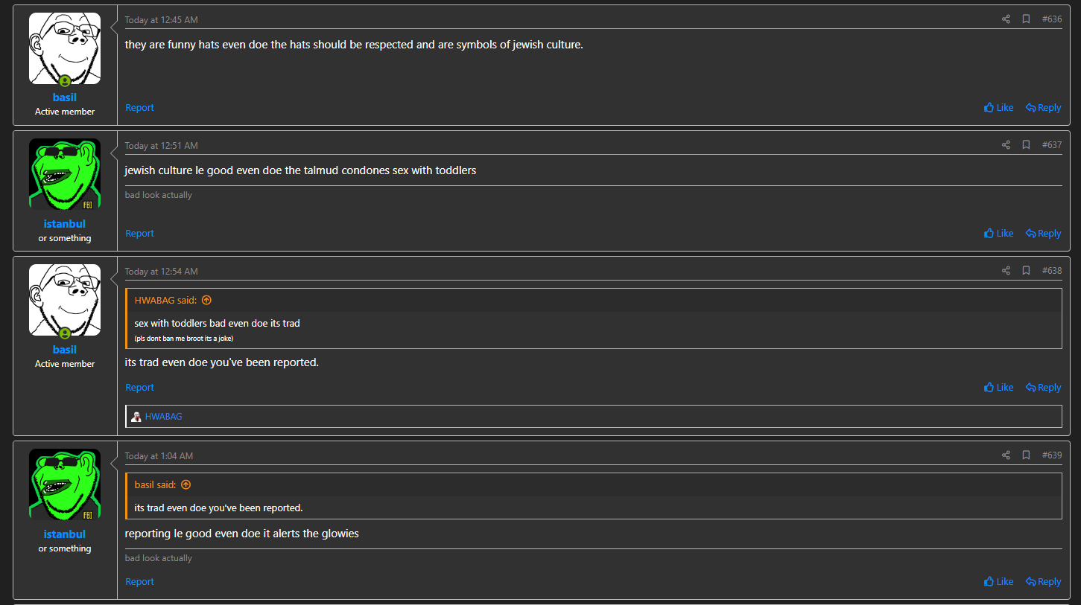Image resolution: width=1081 pixels, height=605 pixels.
Task: Open basil's profile via username on first post
Action: [65, 97]
